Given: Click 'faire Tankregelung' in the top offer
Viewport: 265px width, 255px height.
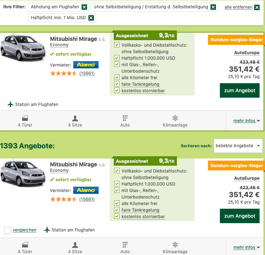Looking at the screenshot, I should tap(140, 84).
